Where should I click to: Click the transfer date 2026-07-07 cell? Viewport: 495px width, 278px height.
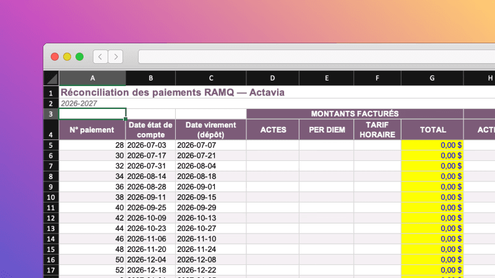click(x=211, y=146)
